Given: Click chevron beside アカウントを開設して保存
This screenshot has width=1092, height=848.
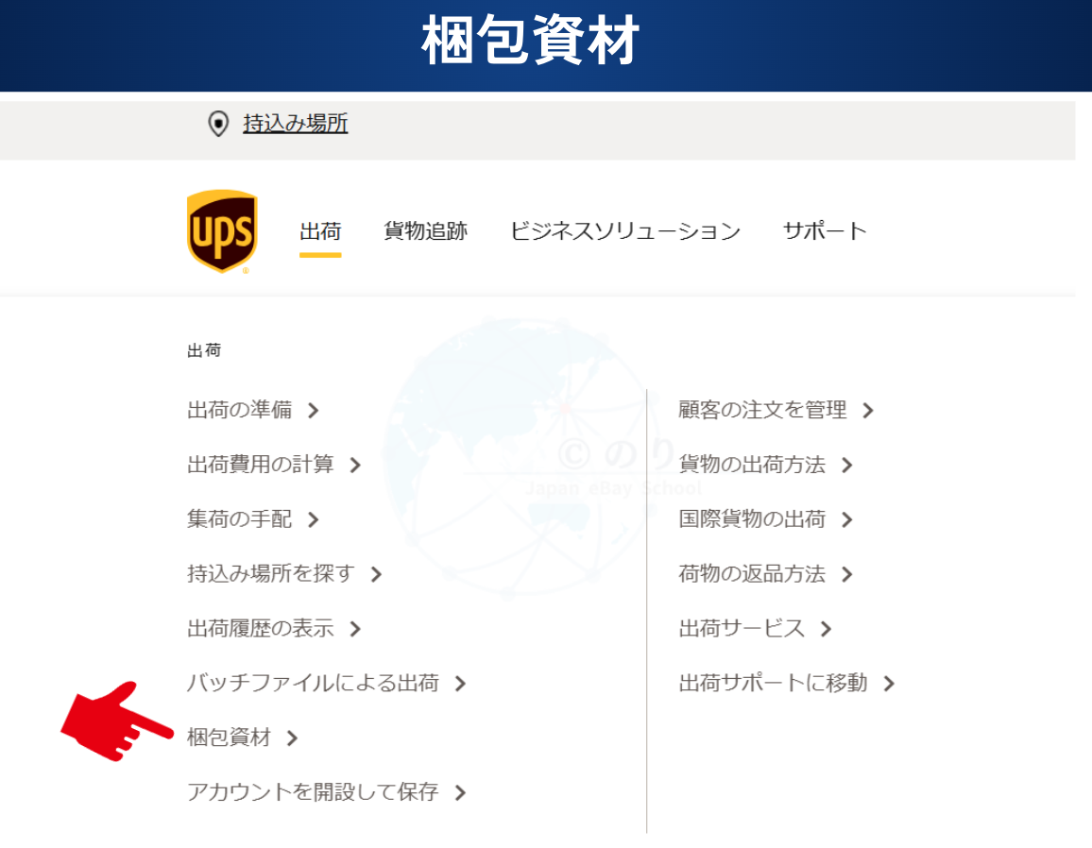Looking at the screenshot, I should 460,792.
